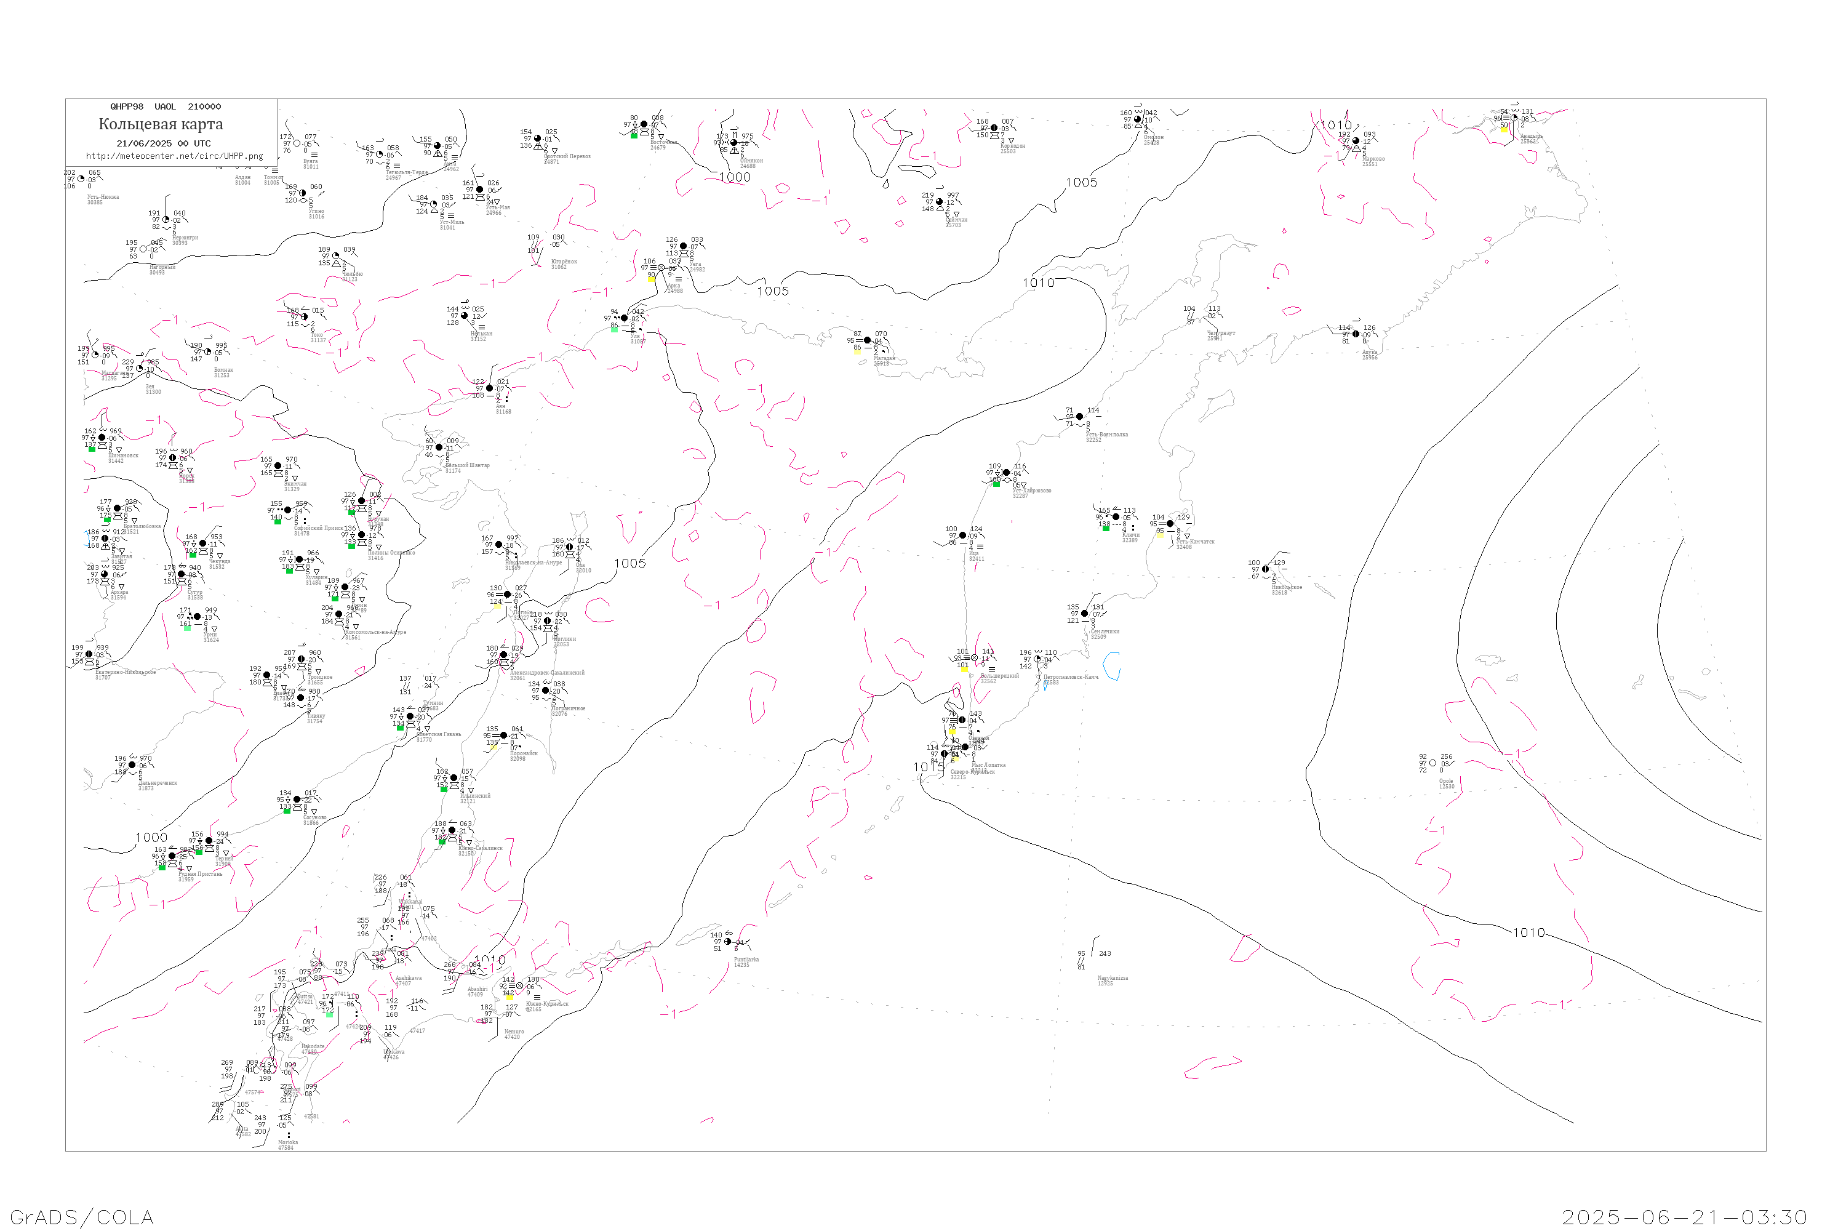Click the 'Кольцевая карта' map title
Viewport: 1846px width, 1231px height.
tap(161, 124)
